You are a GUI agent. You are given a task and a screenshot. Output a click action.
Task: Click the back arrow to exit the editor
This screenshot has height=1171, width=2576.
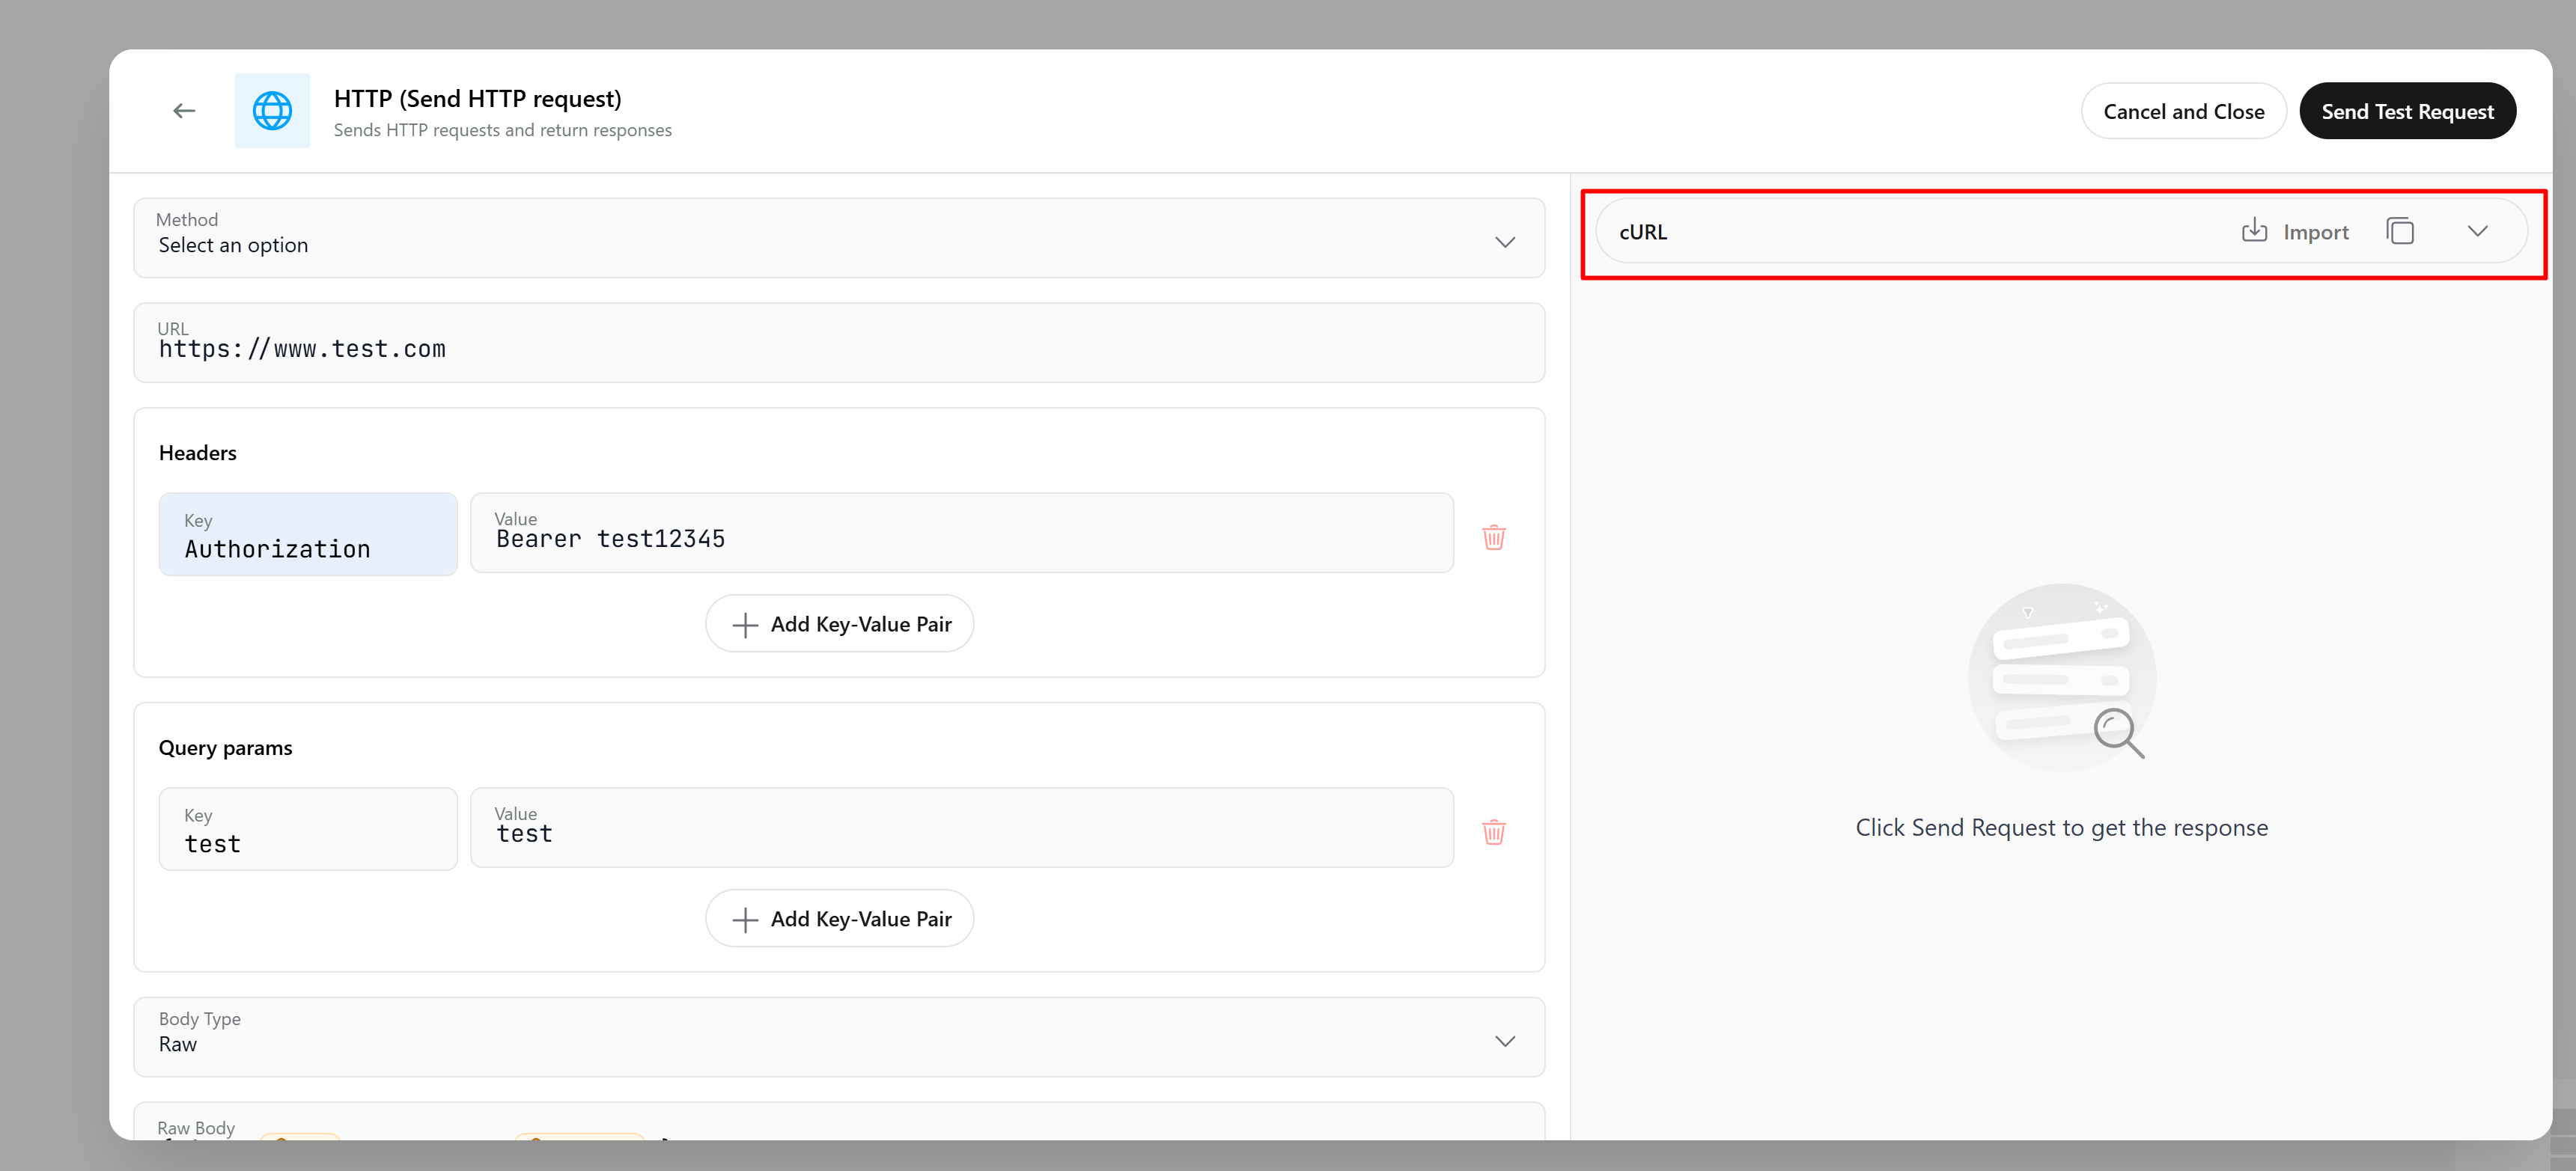click(183, 110)
